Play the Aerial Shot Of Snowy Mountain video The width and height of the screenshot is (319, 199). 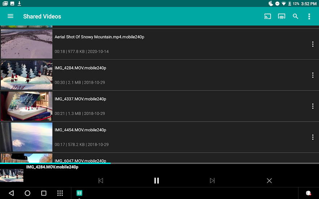coord(26,44)
